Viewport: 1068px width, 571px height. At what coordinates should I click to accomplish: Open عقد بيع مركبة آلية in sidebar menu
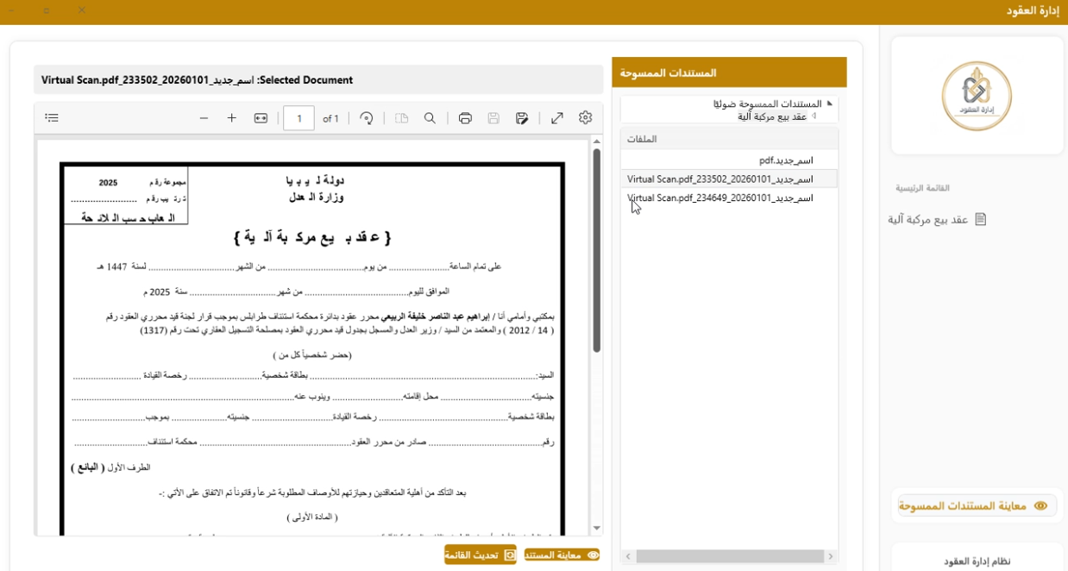pos(938,219)
